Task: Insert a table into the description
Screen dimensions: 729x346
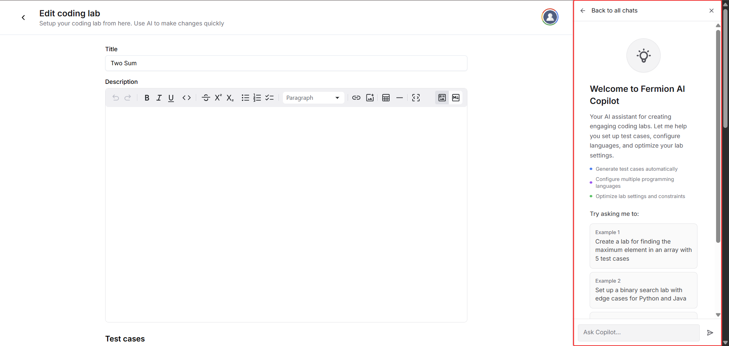Action: (386, 98)
